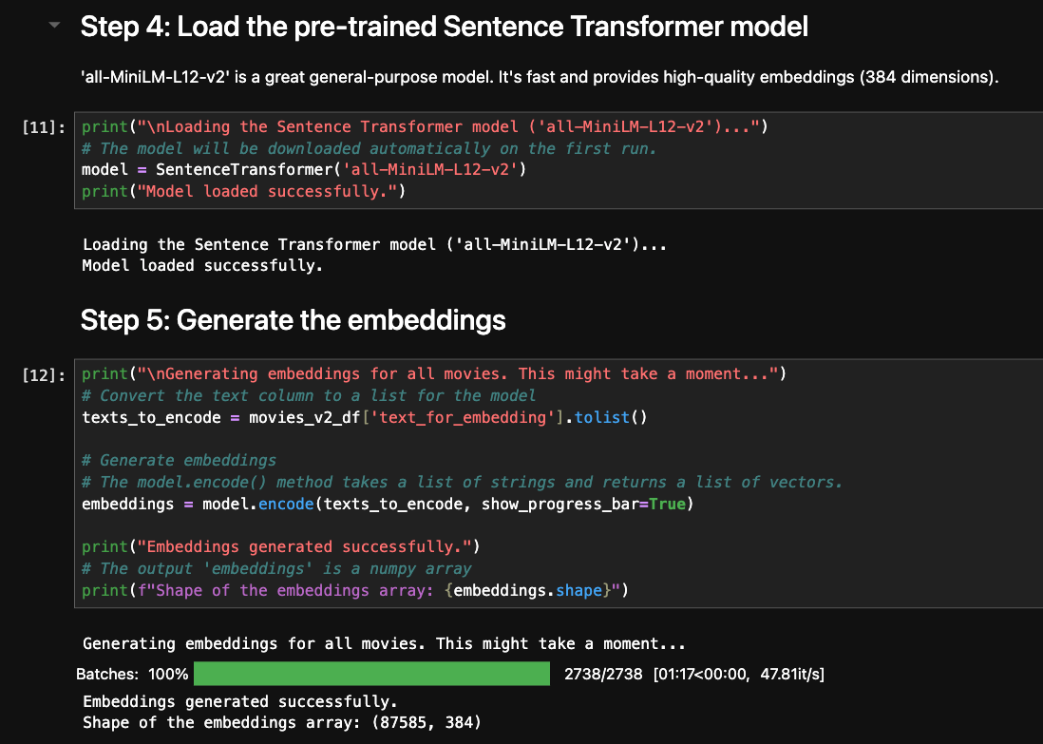Click the show_progress_bar=True argument
Viewport: 1043px width, 744px height.
click(x=582, y=504)
